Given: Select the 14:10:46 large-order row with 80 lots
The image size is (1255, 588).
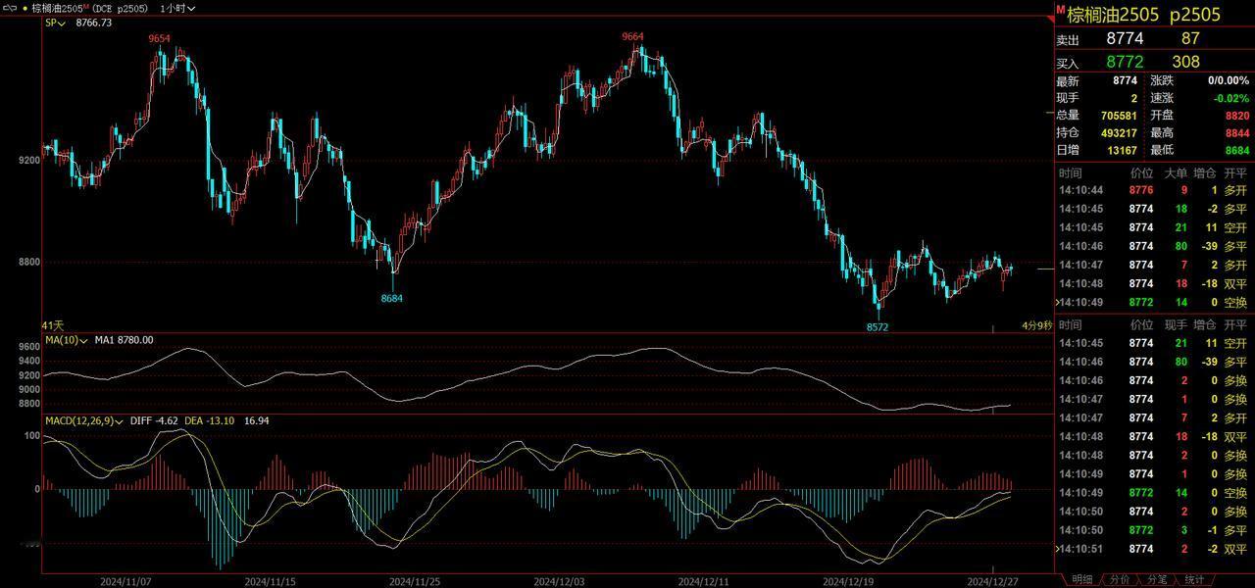Looking at the screenshot, I should tap(1154, 246).
